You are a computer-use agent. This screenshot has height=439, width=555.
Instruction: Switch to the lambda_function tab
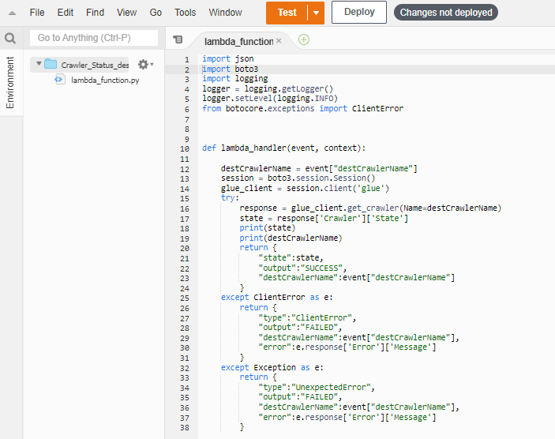(238, 40)
